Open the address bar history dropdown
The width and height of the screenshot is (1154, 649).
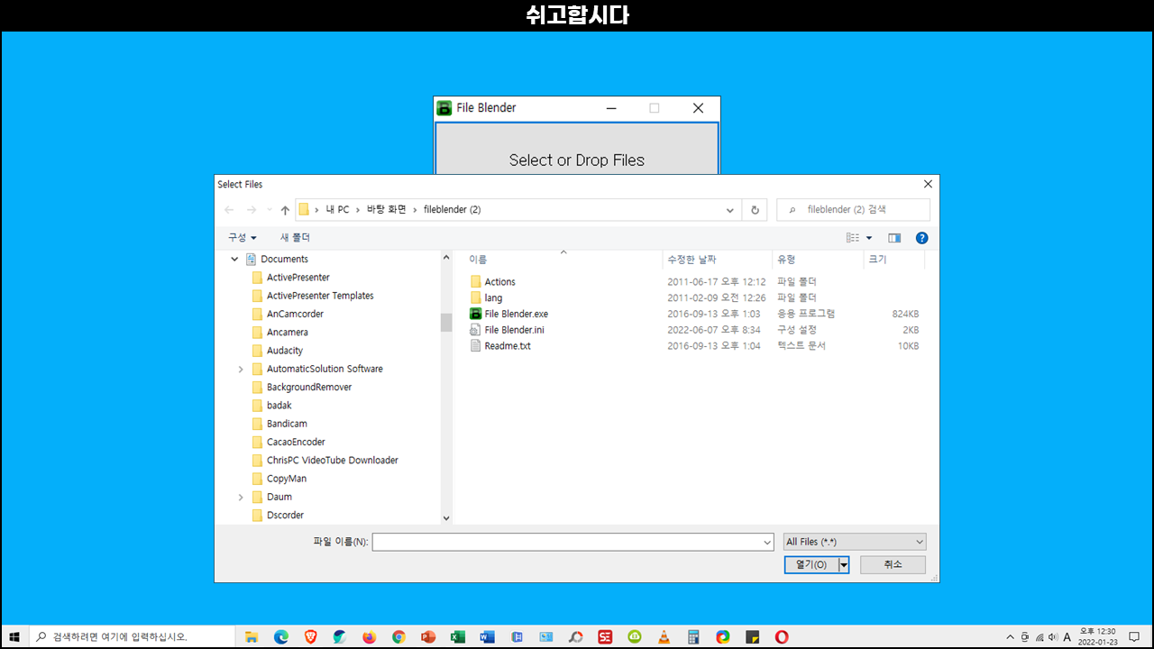(730, 210)
